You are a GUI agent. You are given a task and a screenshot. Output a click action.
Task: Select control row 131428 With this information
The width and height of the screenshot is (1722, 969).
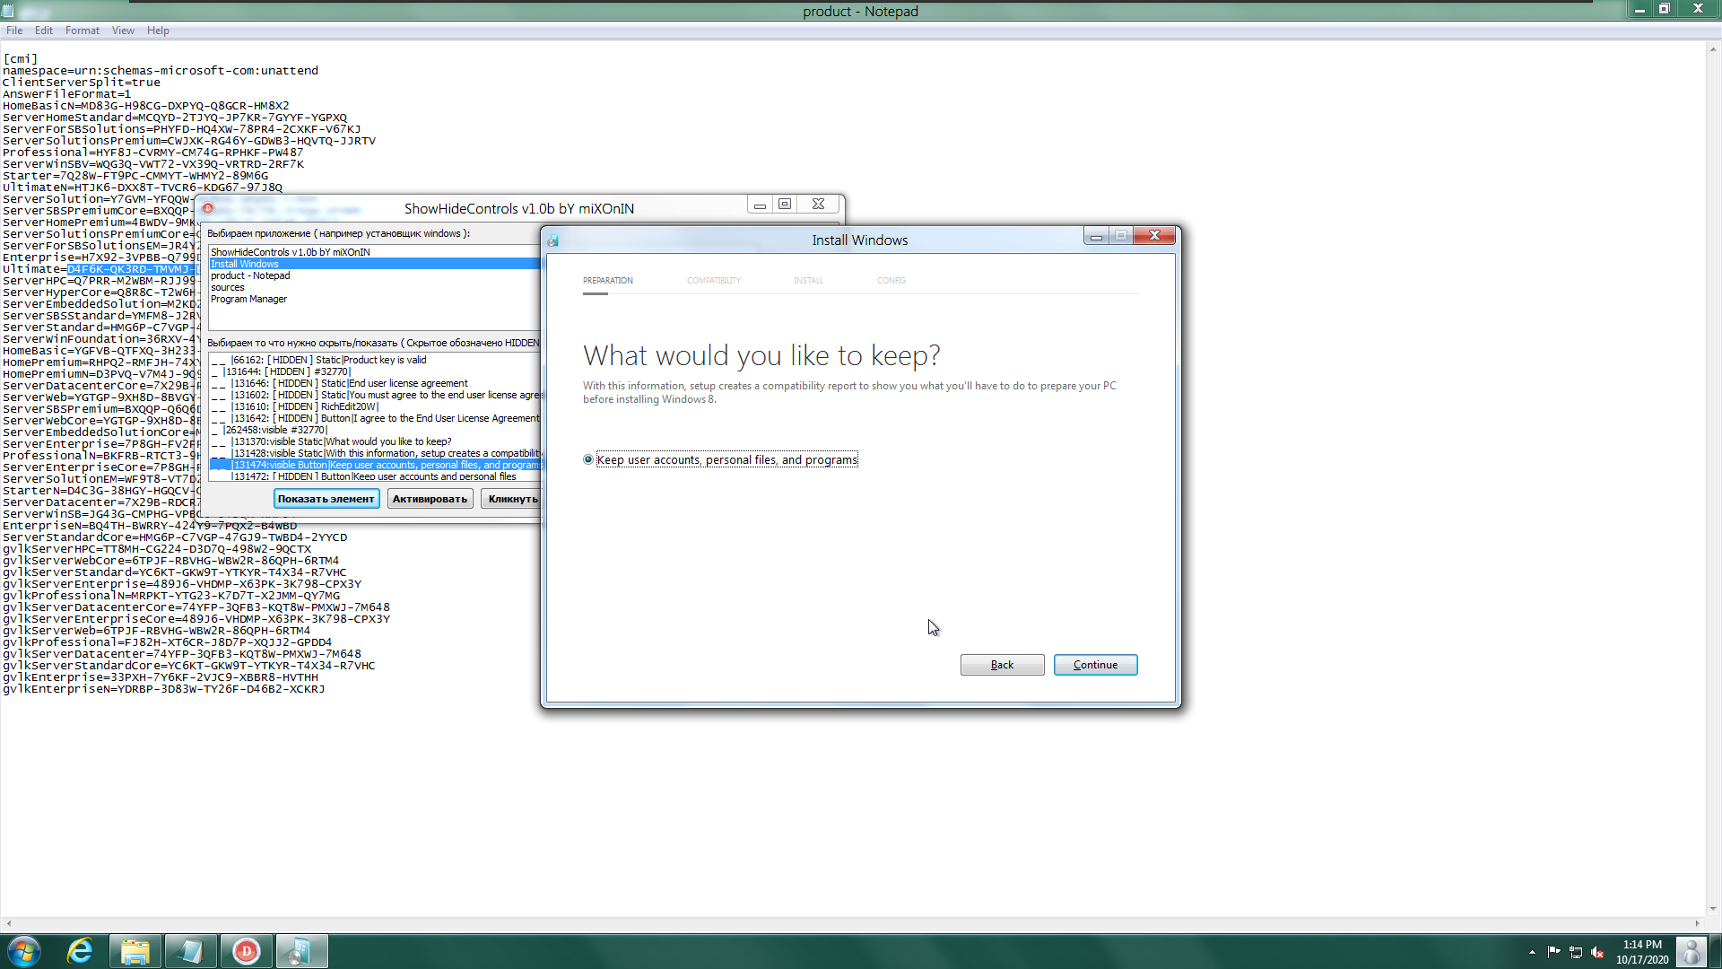(376, 453)
